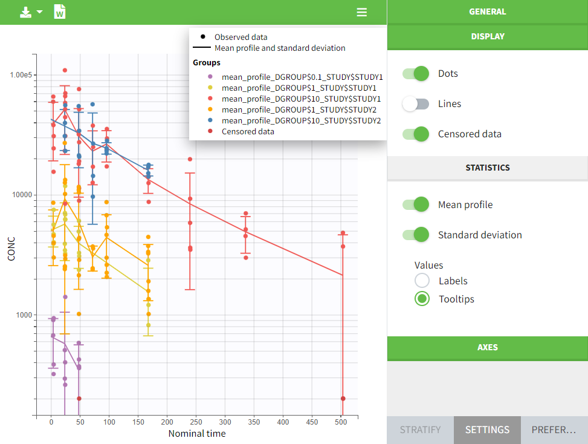Open the hamburger legend menu
Screen dimensions: 588x444
click(361, 12)
